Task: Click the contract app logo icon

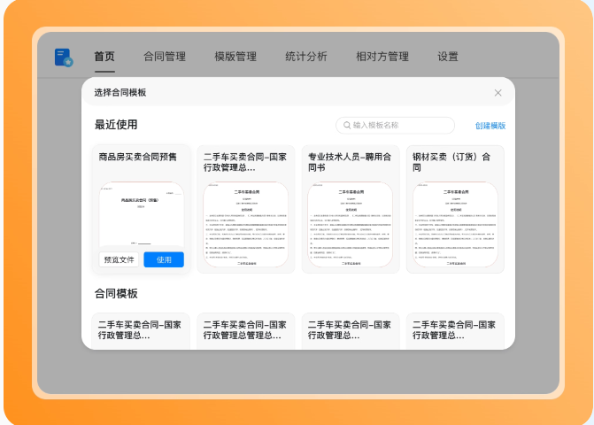Action: [64, 58]
